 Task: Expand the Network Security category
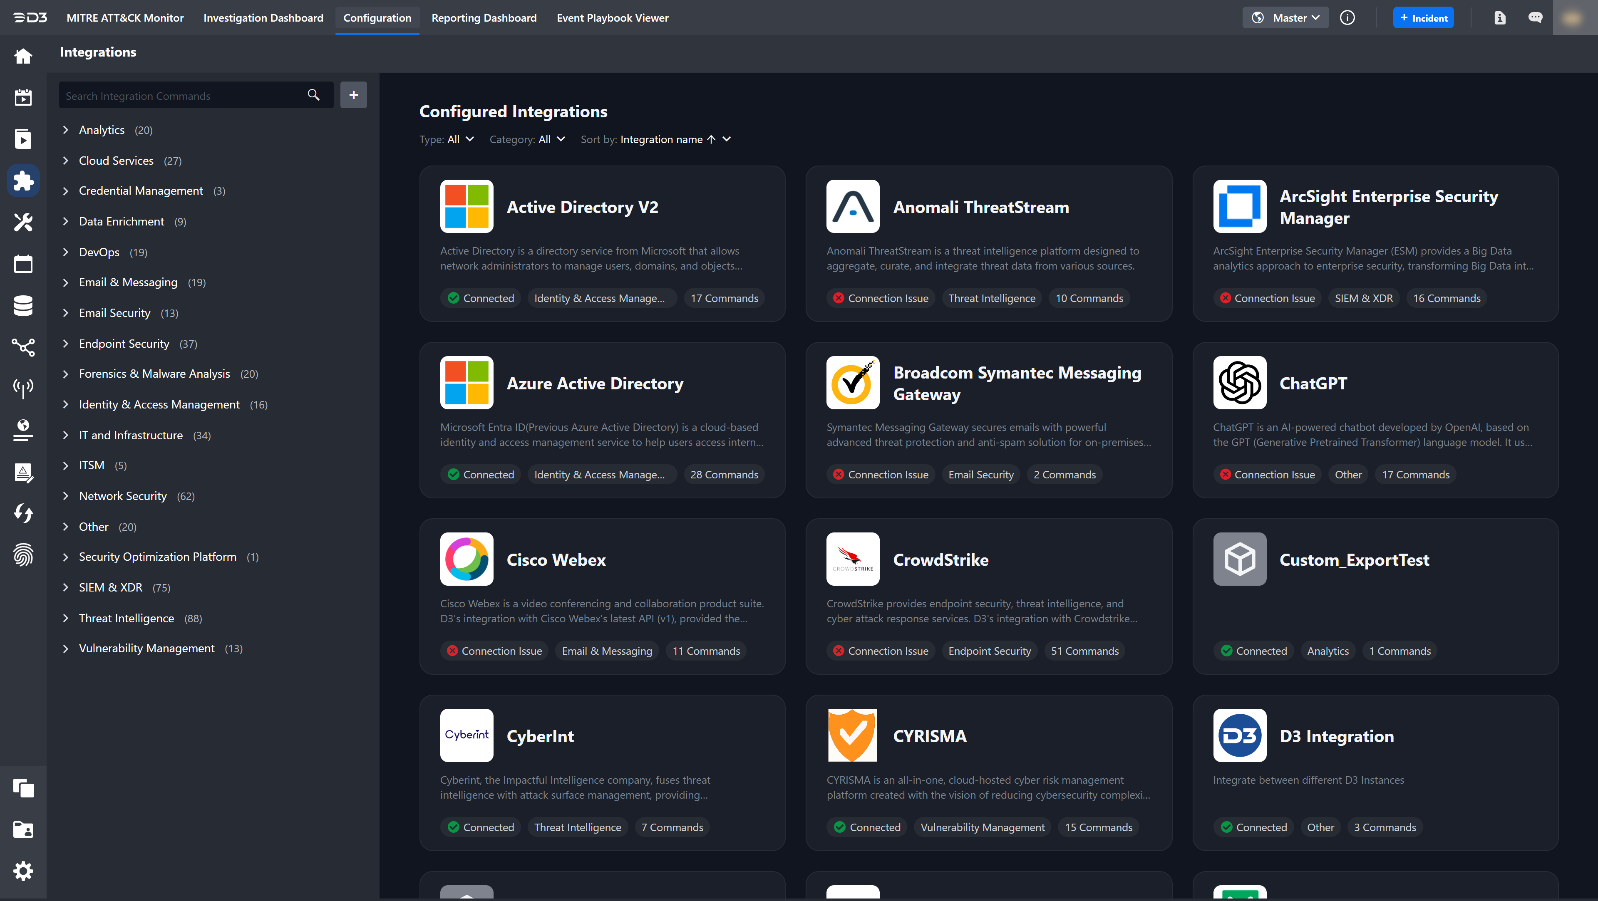66,496
